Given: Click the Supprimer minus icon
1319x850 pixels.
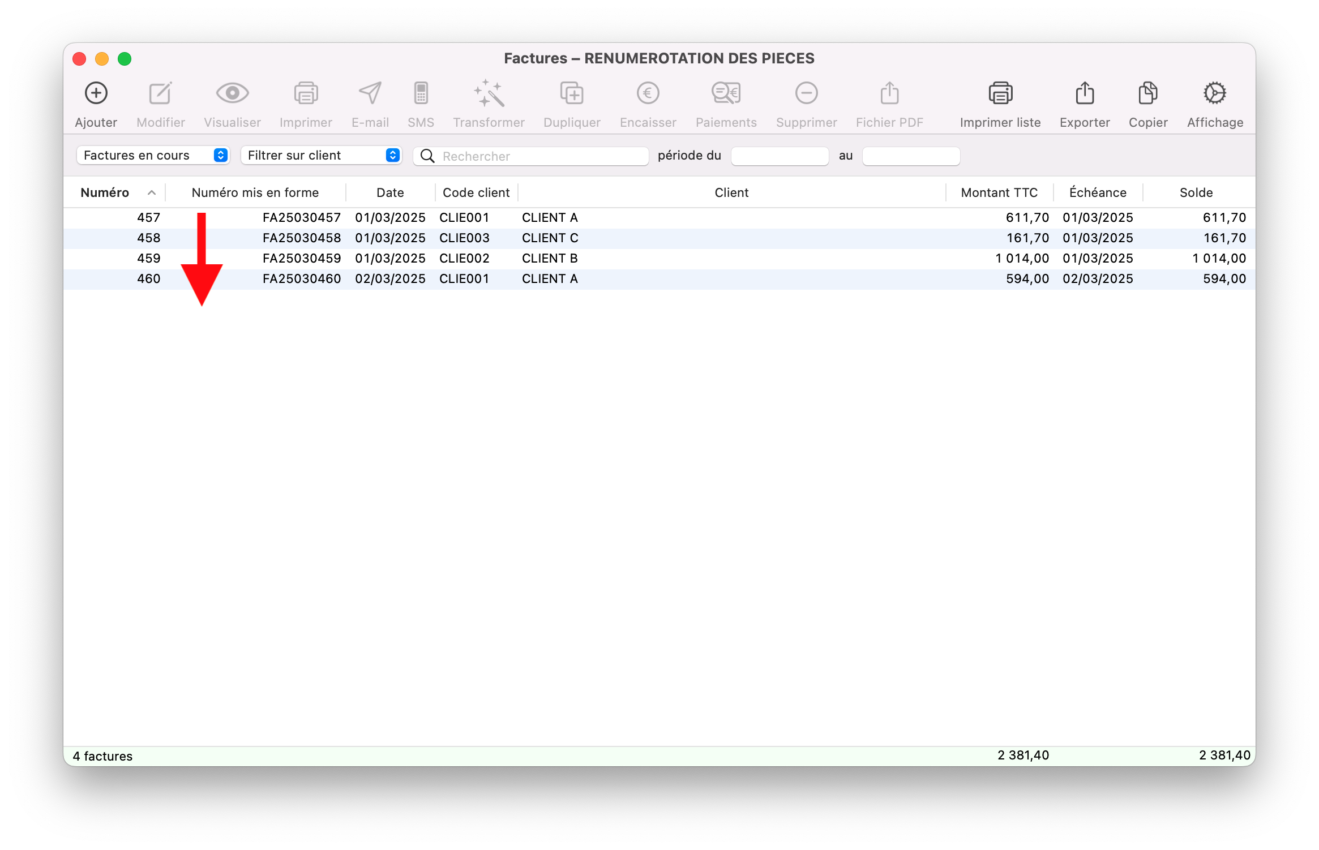Looking at the screenshot, I should 807,93.
